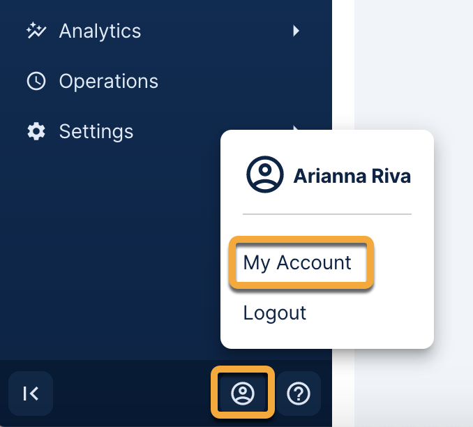Click the divider line under the user name

click(327, 214)
